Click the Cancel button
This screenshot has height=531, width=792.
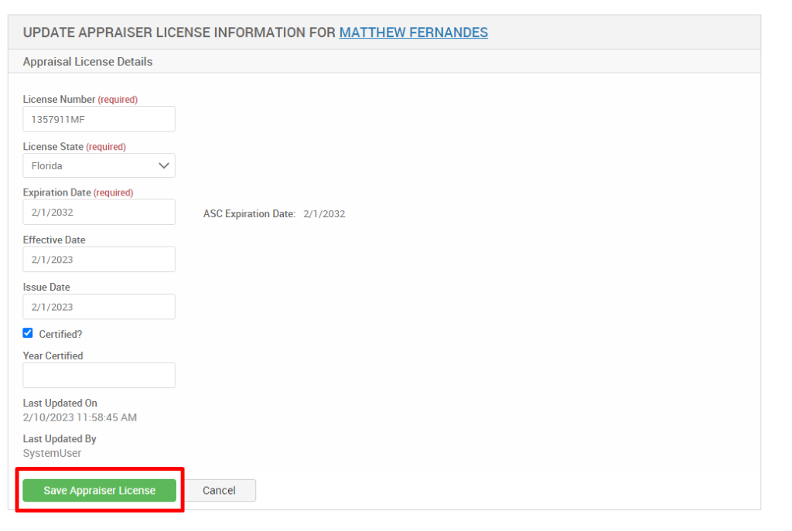(x=219, y=490)
